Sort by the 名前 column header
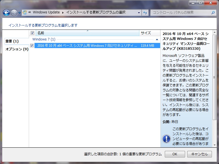Screen dimensions: 219x164 click(88, 33)
